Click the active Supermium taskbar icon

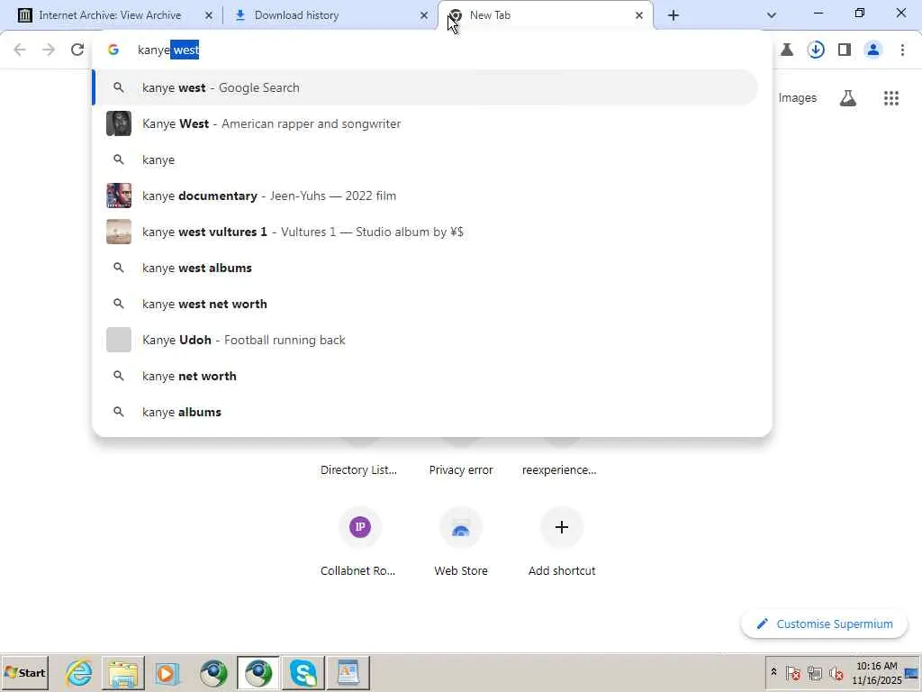point(258,672)
